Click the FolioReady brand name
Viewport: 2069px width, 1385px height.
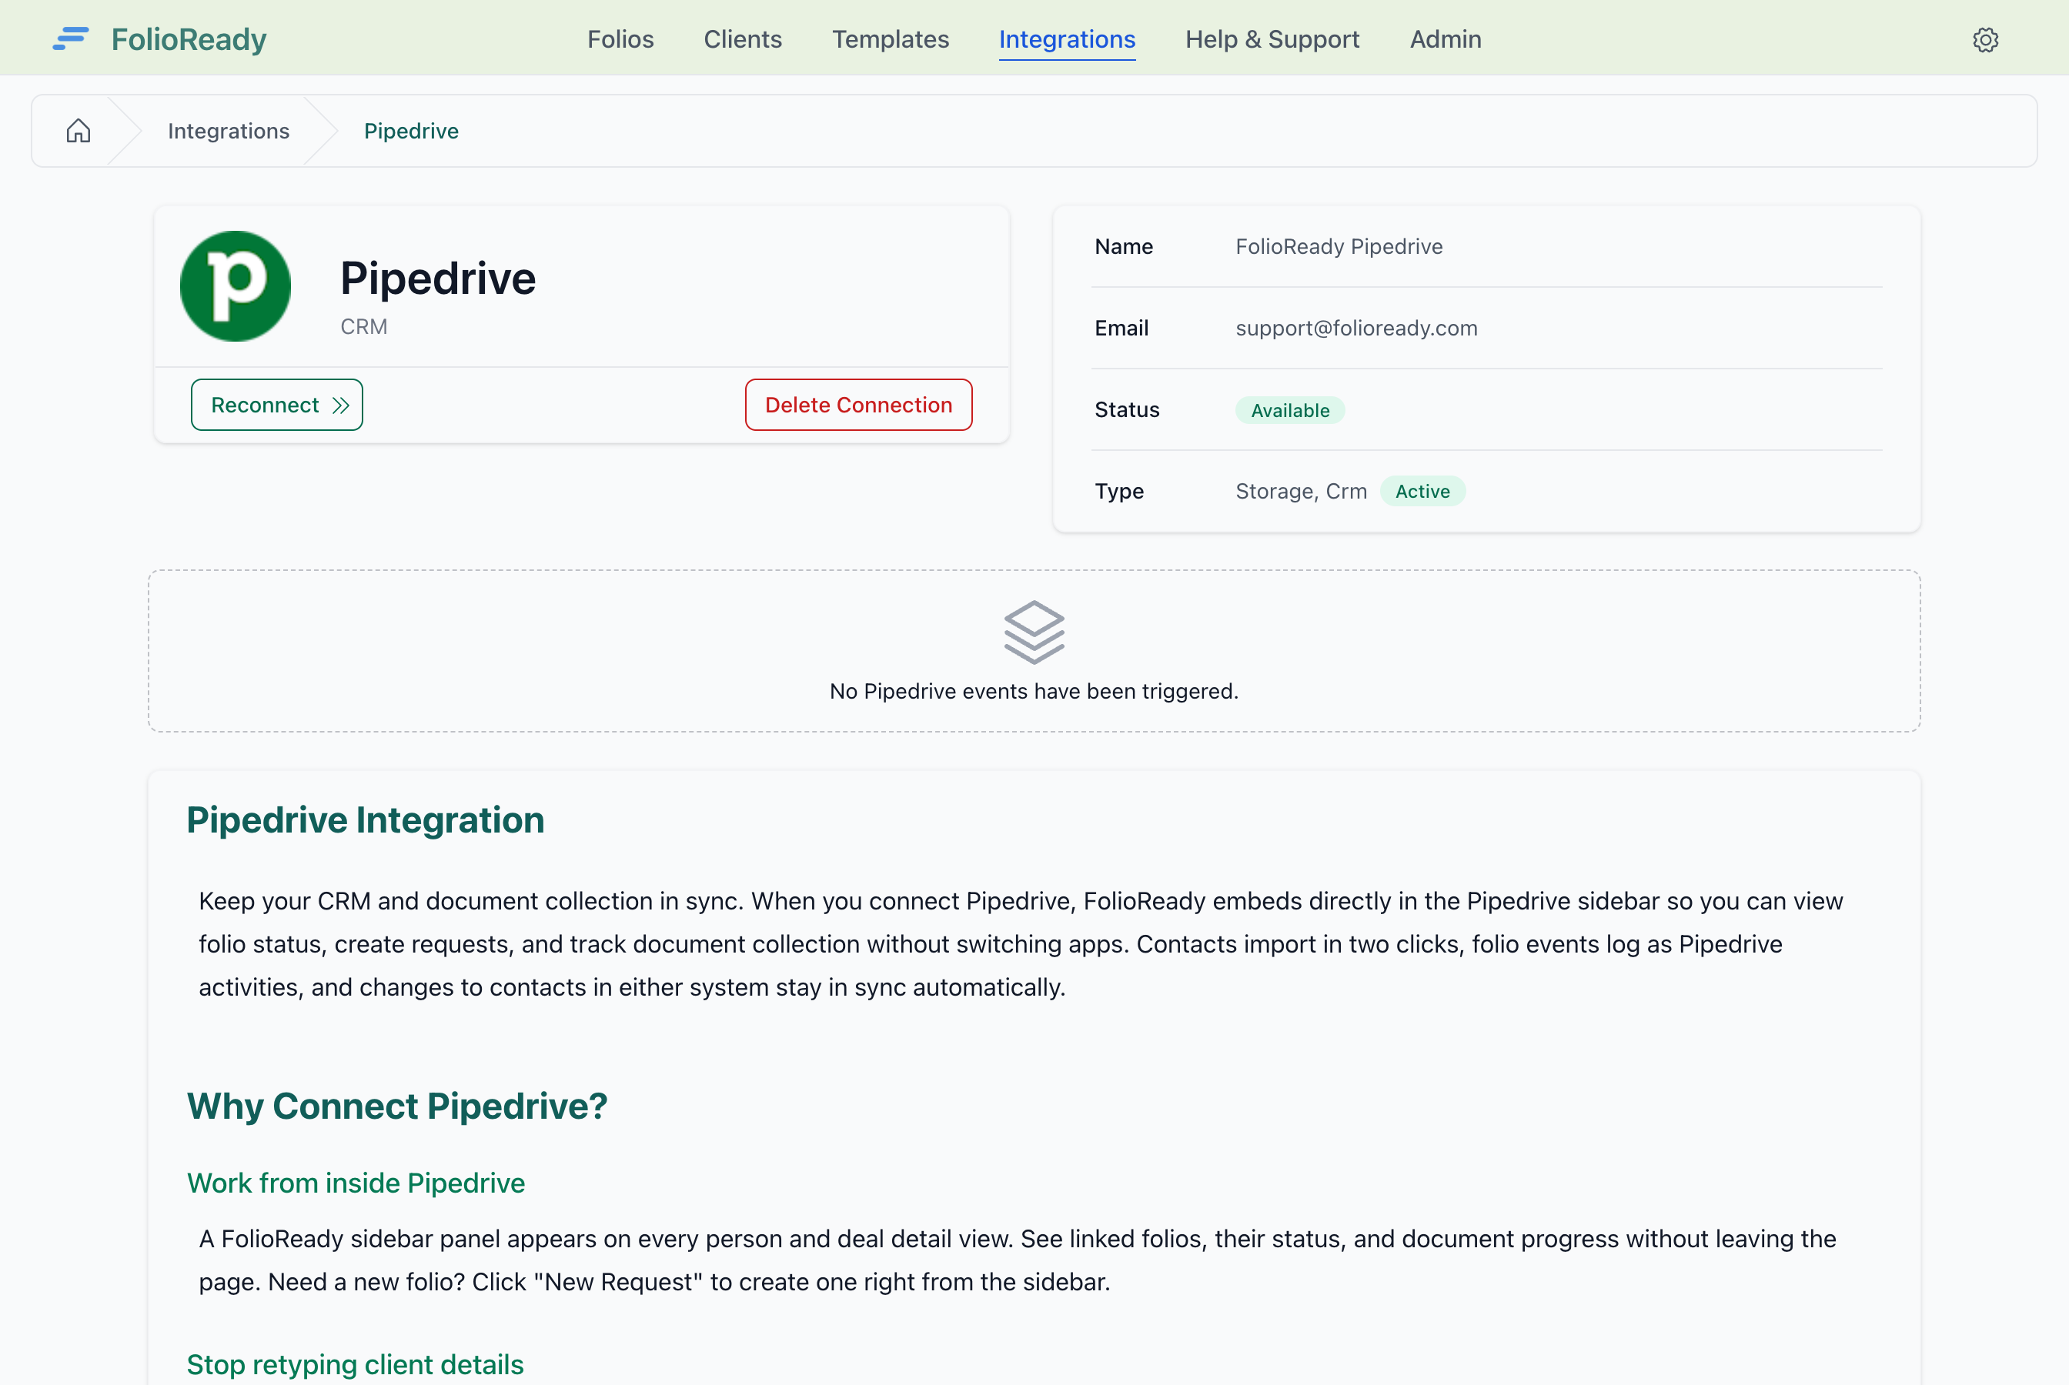[189, 39]
